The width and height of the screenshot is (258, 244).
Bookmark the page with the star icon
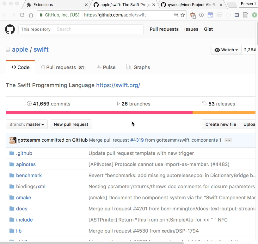pyautogui.click(x=183, y=15)
